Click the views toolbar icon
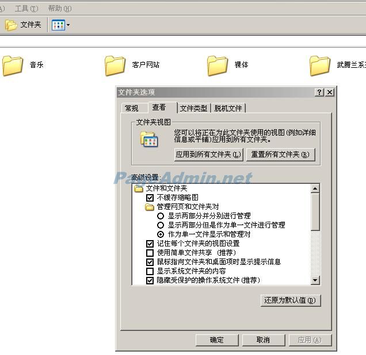This screenshot has height=355, width=366. point(58,25)
